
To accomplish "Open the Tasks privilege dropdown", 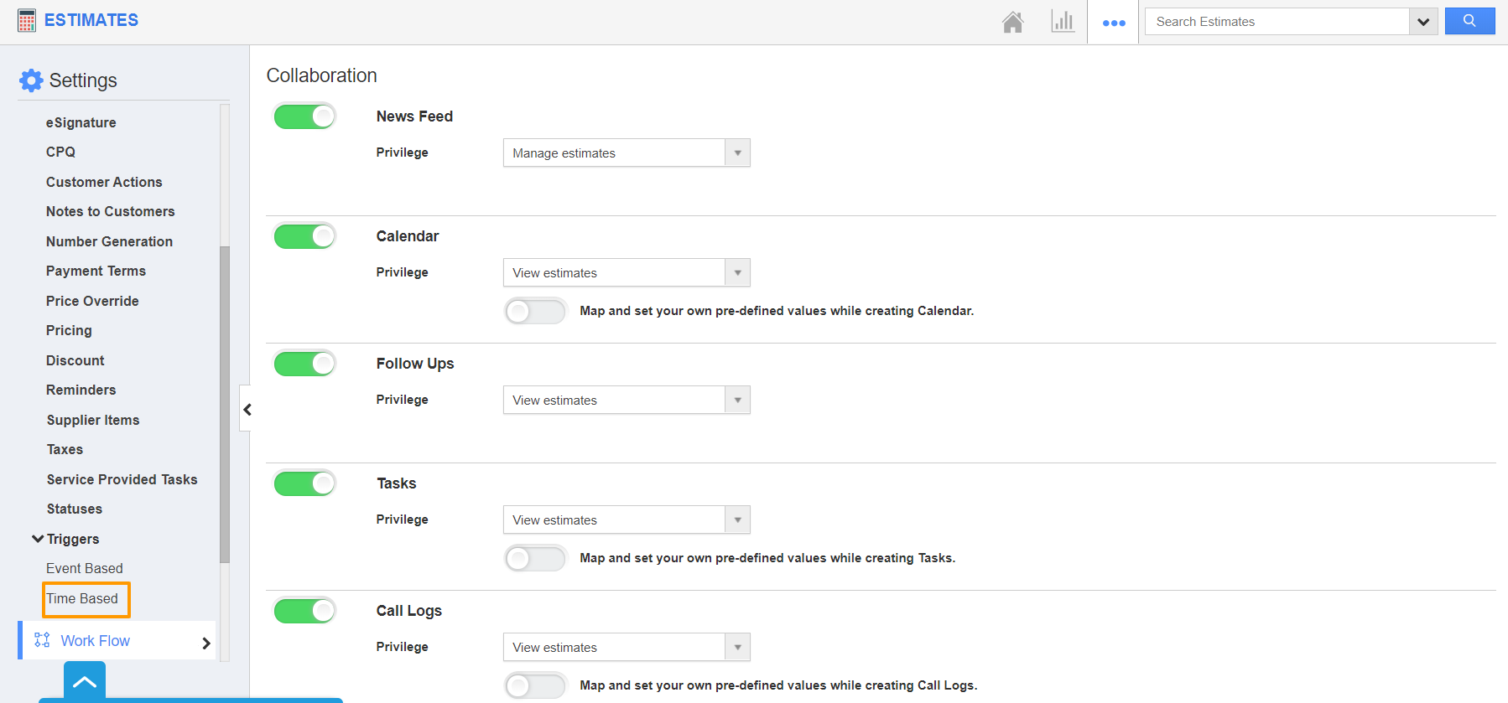I will point(627,519).
